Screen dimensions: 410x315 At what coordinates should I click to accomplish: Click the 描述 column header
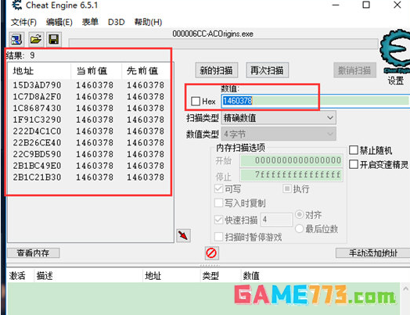click(x=88, y=276)
